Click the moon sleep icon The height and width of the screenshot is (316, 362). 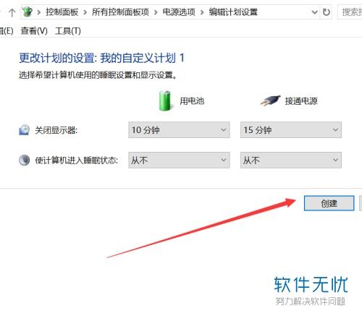tap(25, 160)
